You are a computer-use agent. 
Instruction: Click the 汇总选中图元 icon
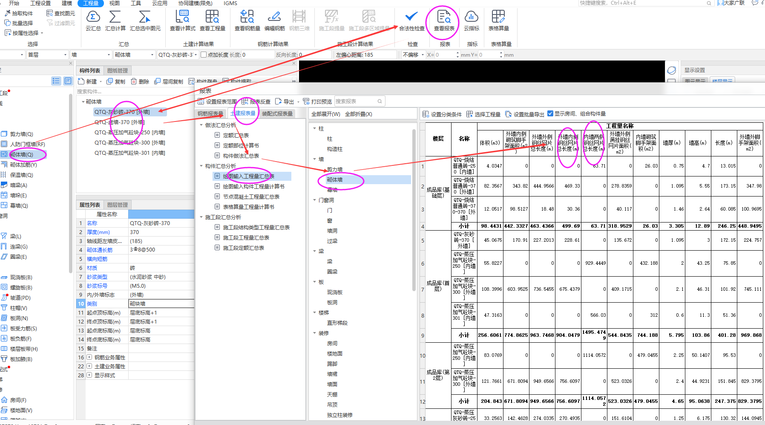[145, 21]
